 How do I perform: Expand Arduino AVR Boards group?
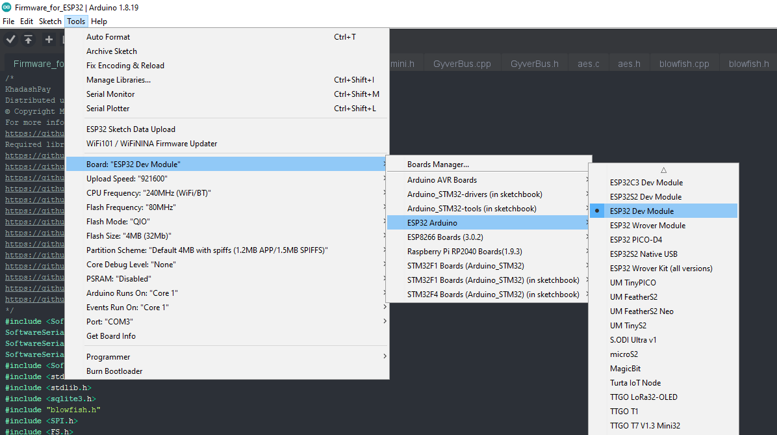[488, 180]
